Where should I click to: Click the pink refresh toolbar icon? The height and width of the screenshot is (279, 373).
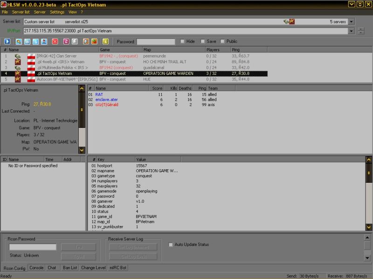[67, 41]
